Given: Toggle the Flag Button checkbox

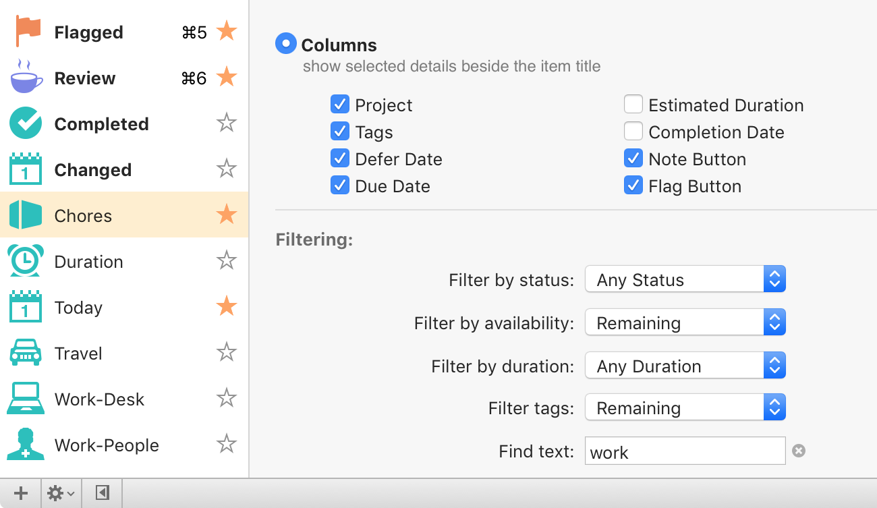Looking at the screenshot, I should pyautogui.click(x=633, y=186).
